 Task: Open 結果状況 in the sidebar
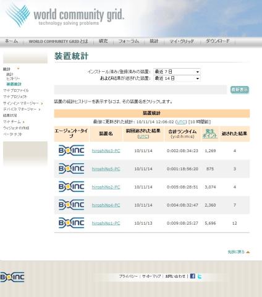tap(10, 116)
